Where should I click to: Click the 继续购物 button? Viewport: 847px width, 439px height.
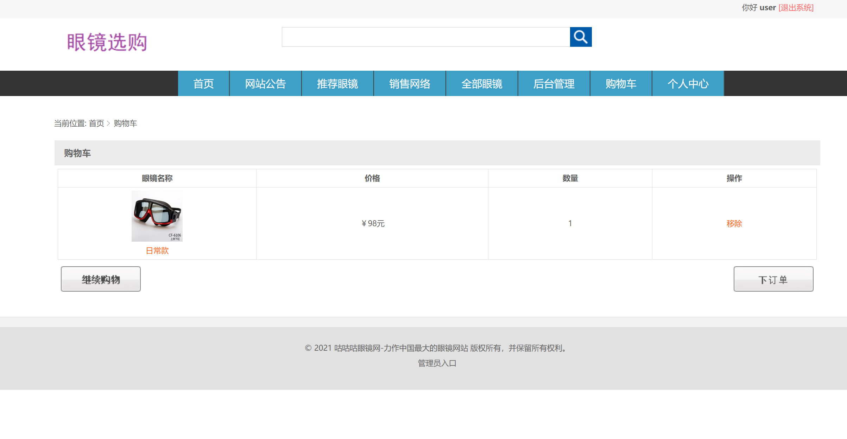tap(101, 279)
